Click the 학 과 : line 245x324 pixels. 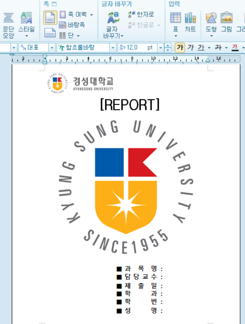pyautogui.click(x=139, y=293)
